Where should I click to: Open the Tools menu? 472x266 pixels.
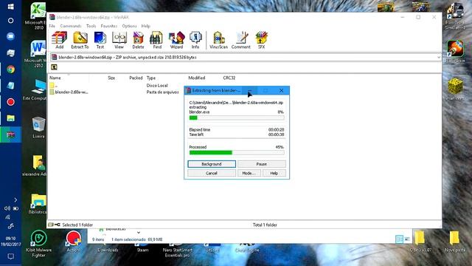pyautogui.click(x=91, y=27)
